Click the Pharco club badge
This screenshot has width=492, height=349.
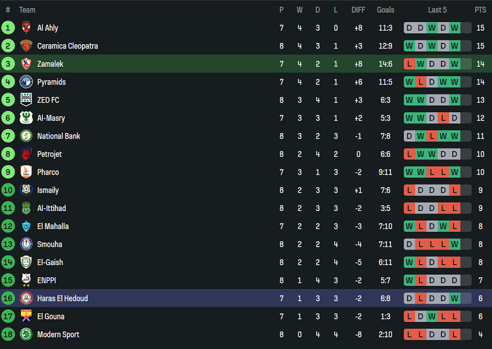click(x=26, y=172)
